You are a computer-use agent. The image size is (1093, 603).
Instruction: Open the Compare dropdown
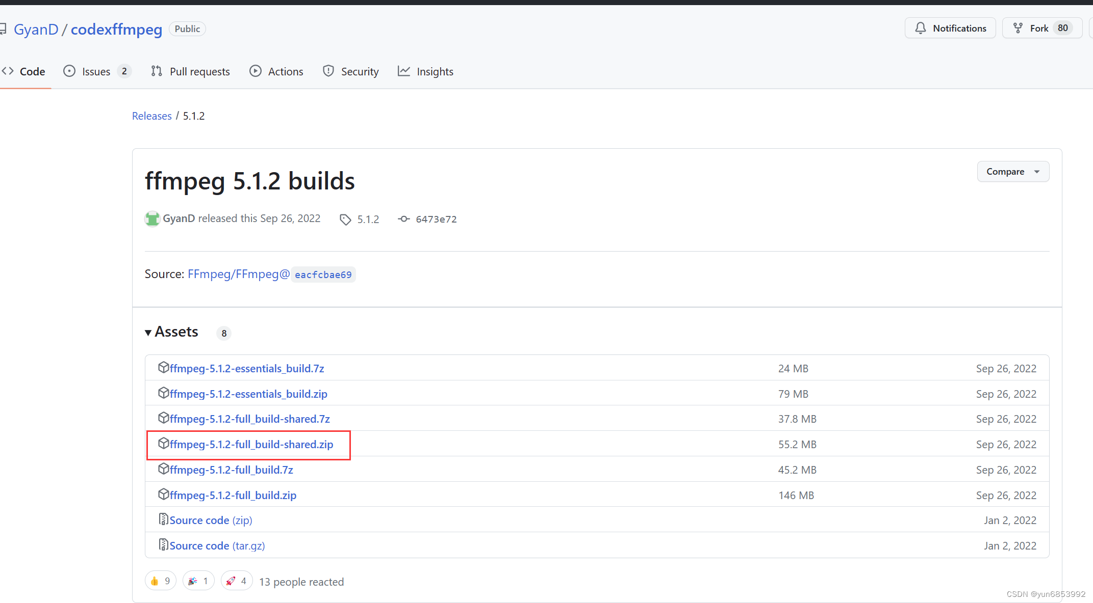(1013, 172)
